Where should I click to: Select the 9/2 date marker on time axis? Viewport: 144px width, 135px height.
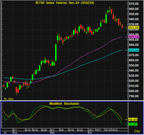53,130
